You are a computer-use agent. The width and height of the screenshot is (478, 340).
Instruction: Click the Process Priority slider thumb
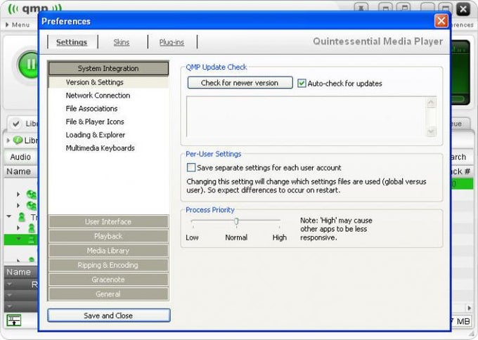coord(236,221)
